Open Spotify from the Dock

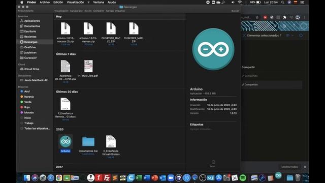pyautogui.click(x=243, y=178)
